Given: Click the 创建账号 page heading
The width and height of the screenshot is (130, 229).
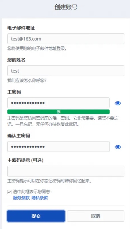Looking at the screenshot, I should [x=66, y=7].
